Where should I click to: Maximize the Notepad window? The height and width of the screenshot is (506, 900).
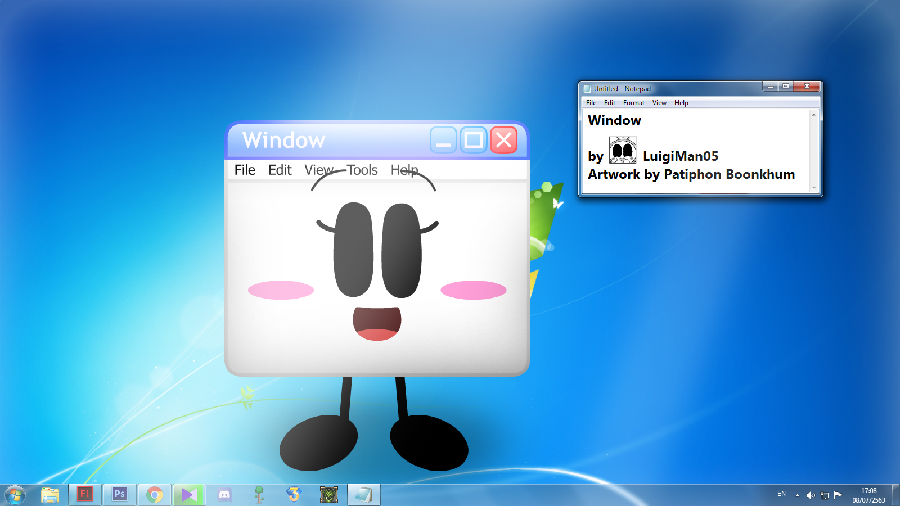pos(786,87)
